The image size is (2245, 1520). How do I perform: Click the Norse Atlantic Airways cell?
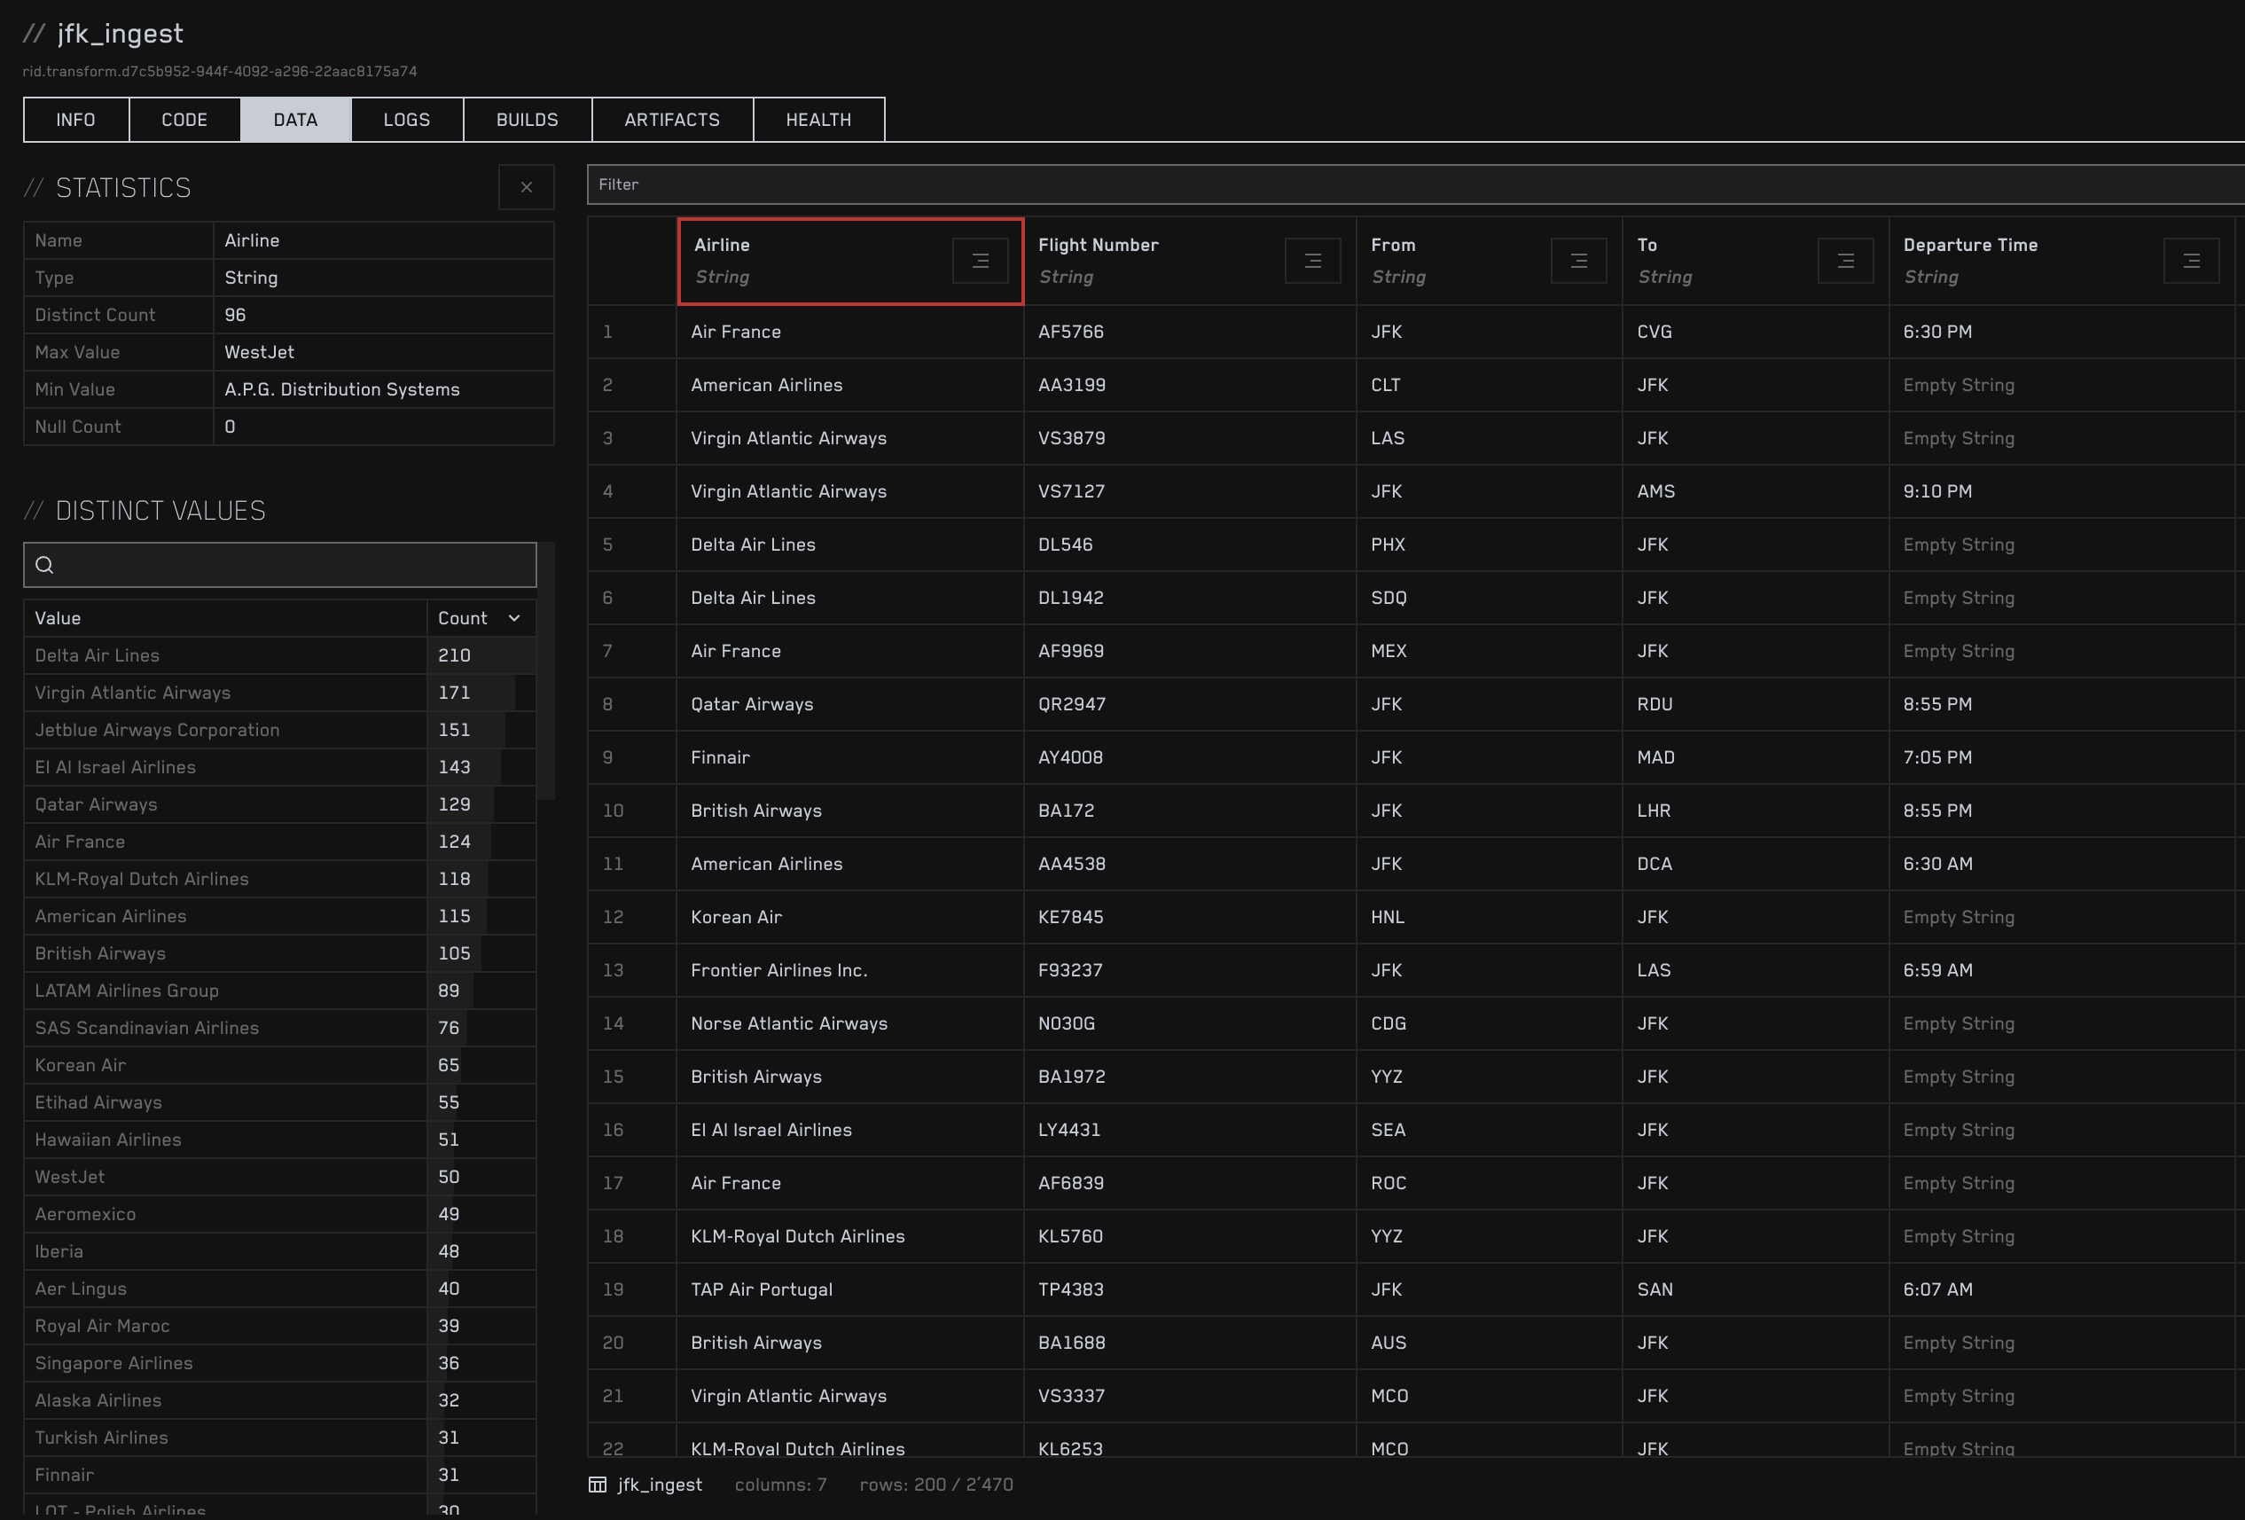click(850, 1023)
